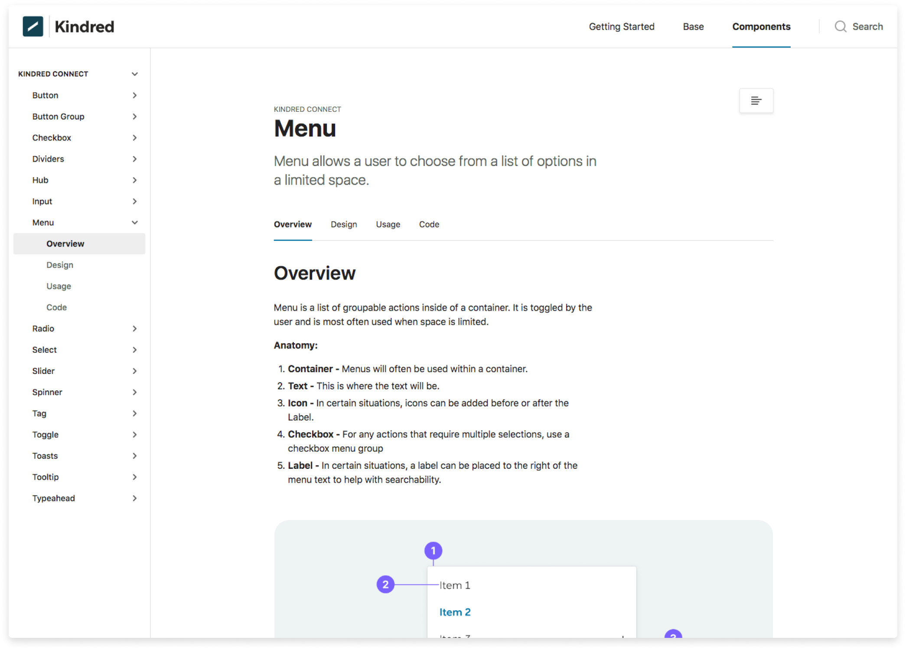Collapse the Kindred Connect section chevron
The image size is (906, 650).
(x=134, y=74)
